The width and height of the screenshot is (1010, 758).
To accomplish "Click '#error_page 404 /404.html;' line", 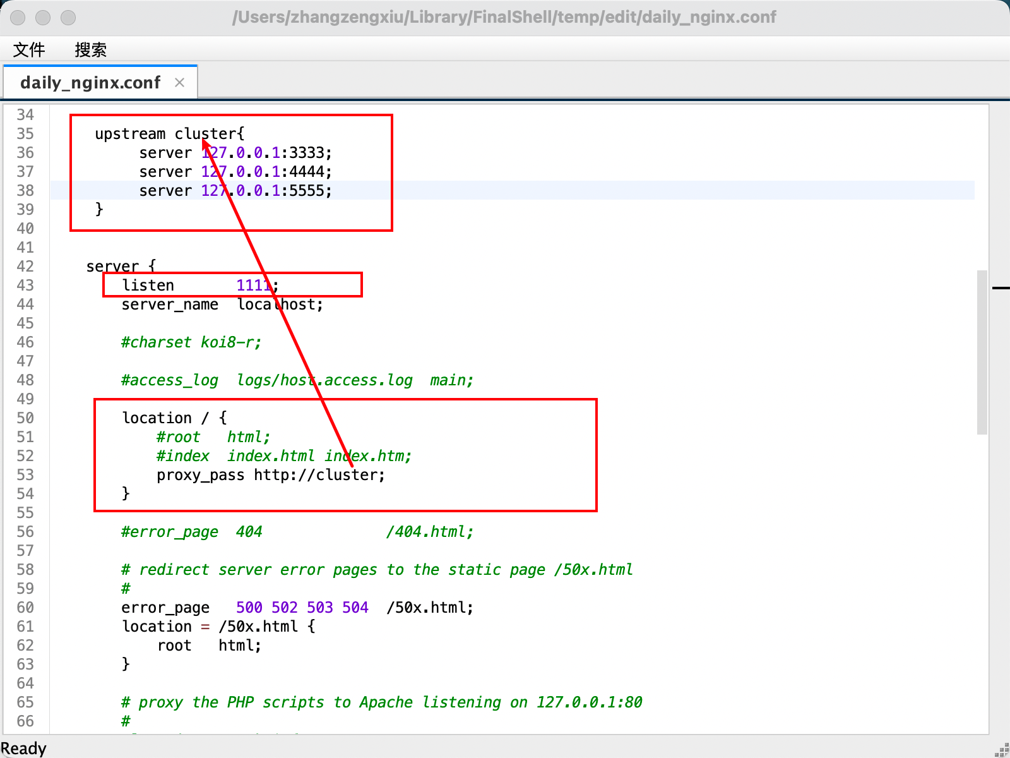I will coord(297,531).
